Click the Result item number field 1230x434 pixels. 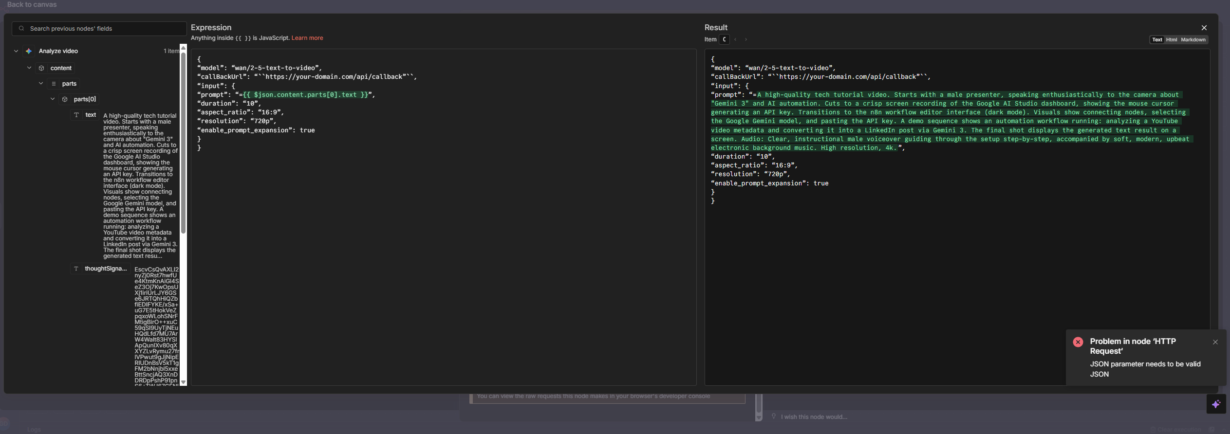click(724, 40)
